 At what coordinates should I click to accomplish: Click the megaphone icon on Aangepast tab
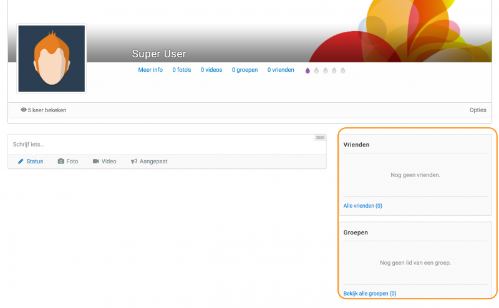[x=134, y=161]
